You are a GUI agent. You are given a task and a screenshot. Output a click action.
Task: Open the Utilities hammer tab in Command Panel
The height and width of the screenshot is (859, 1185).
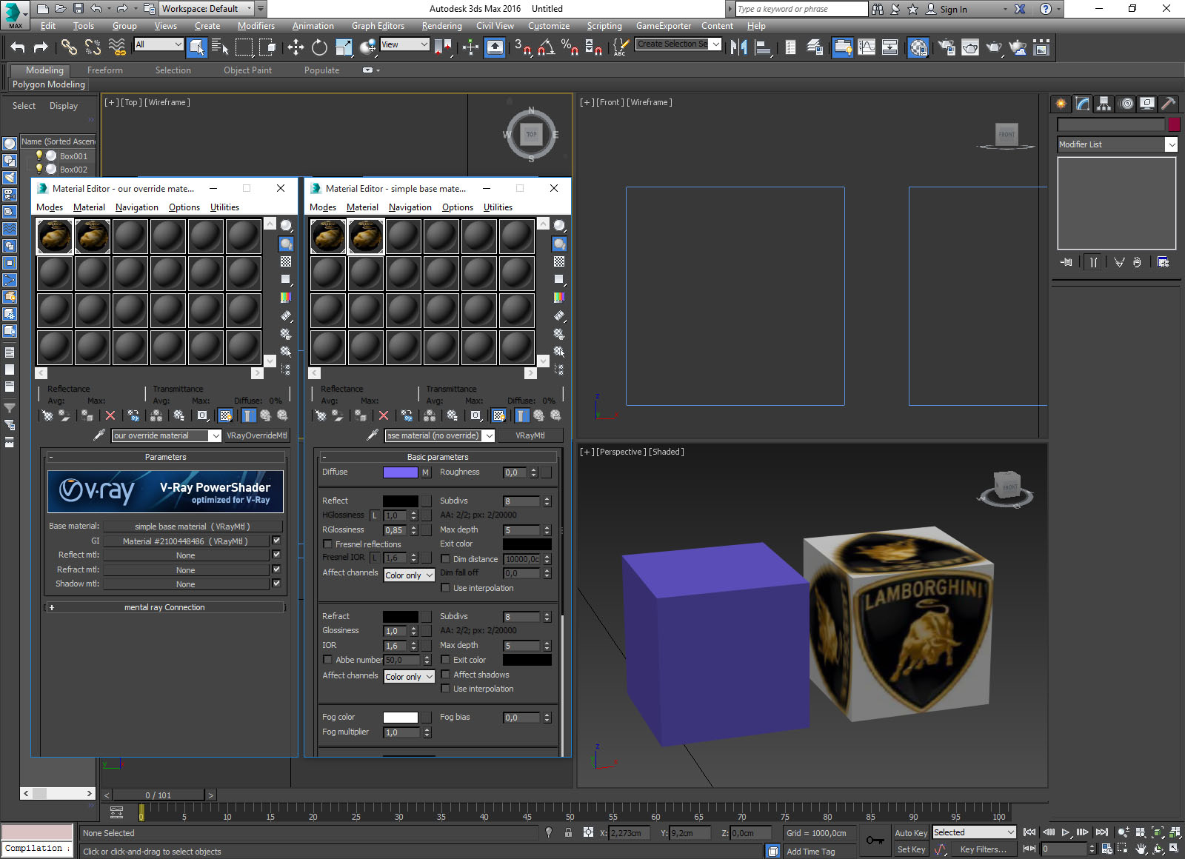1169,104
